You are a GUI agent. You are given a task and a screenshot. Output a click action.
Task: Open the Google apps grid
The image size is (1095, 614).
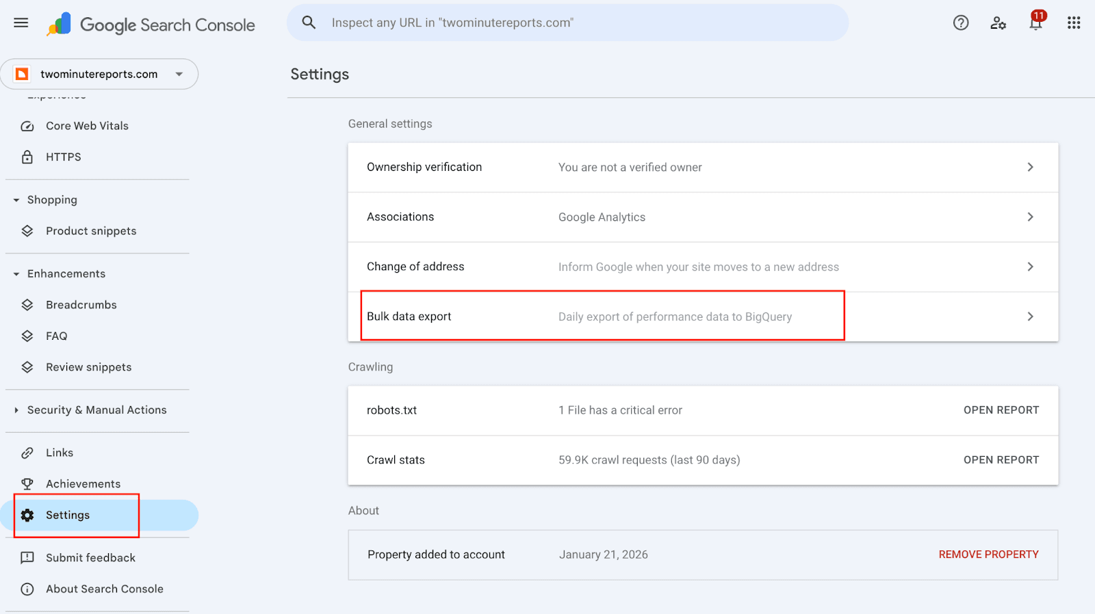tap(1073, 23)
